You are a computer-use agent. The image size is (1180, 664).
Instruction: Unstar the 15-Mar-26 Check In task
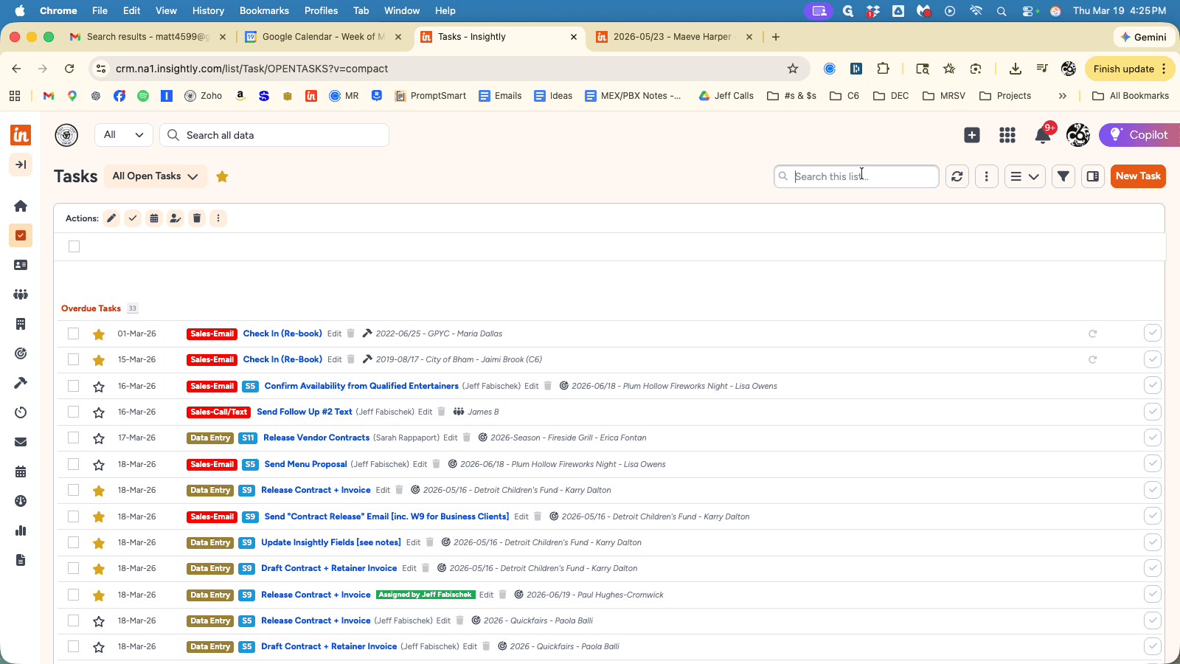coord(99,360)
